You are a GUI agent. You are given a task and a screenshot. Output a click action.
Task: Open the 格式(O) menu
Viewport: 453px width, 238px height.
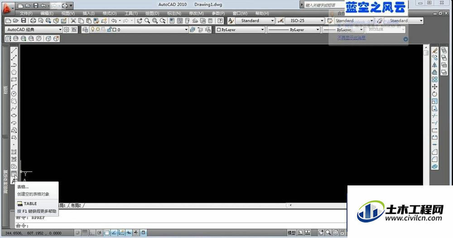(110, 13)
